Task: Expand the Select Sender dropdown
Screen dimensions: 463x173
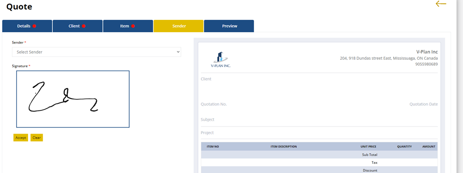Action: tap(96, 52)
